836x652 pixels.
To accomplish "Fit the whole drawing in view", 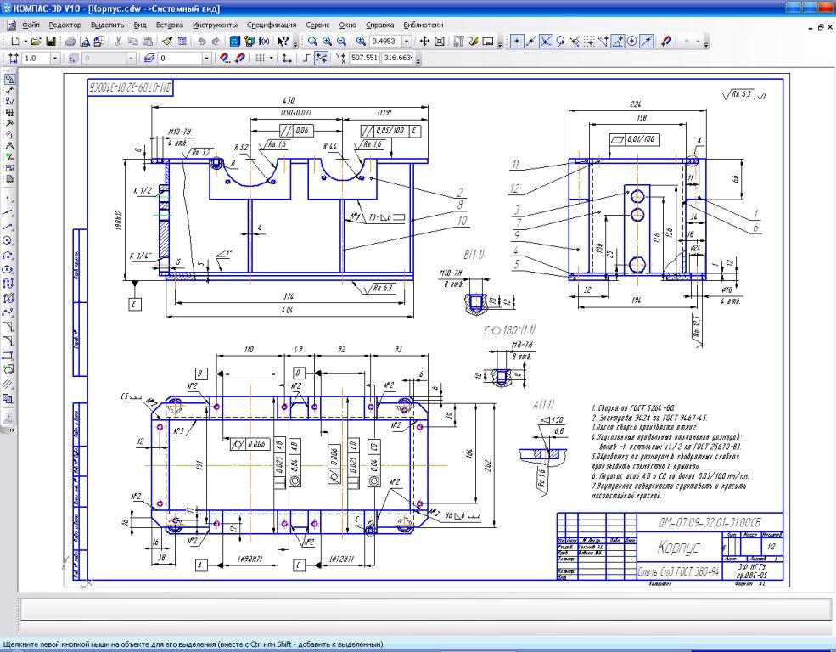I will pos(440,41).
